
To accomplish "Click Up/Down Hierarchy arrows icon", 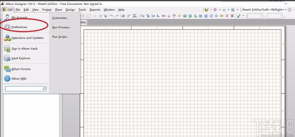I will pos(123,16).
